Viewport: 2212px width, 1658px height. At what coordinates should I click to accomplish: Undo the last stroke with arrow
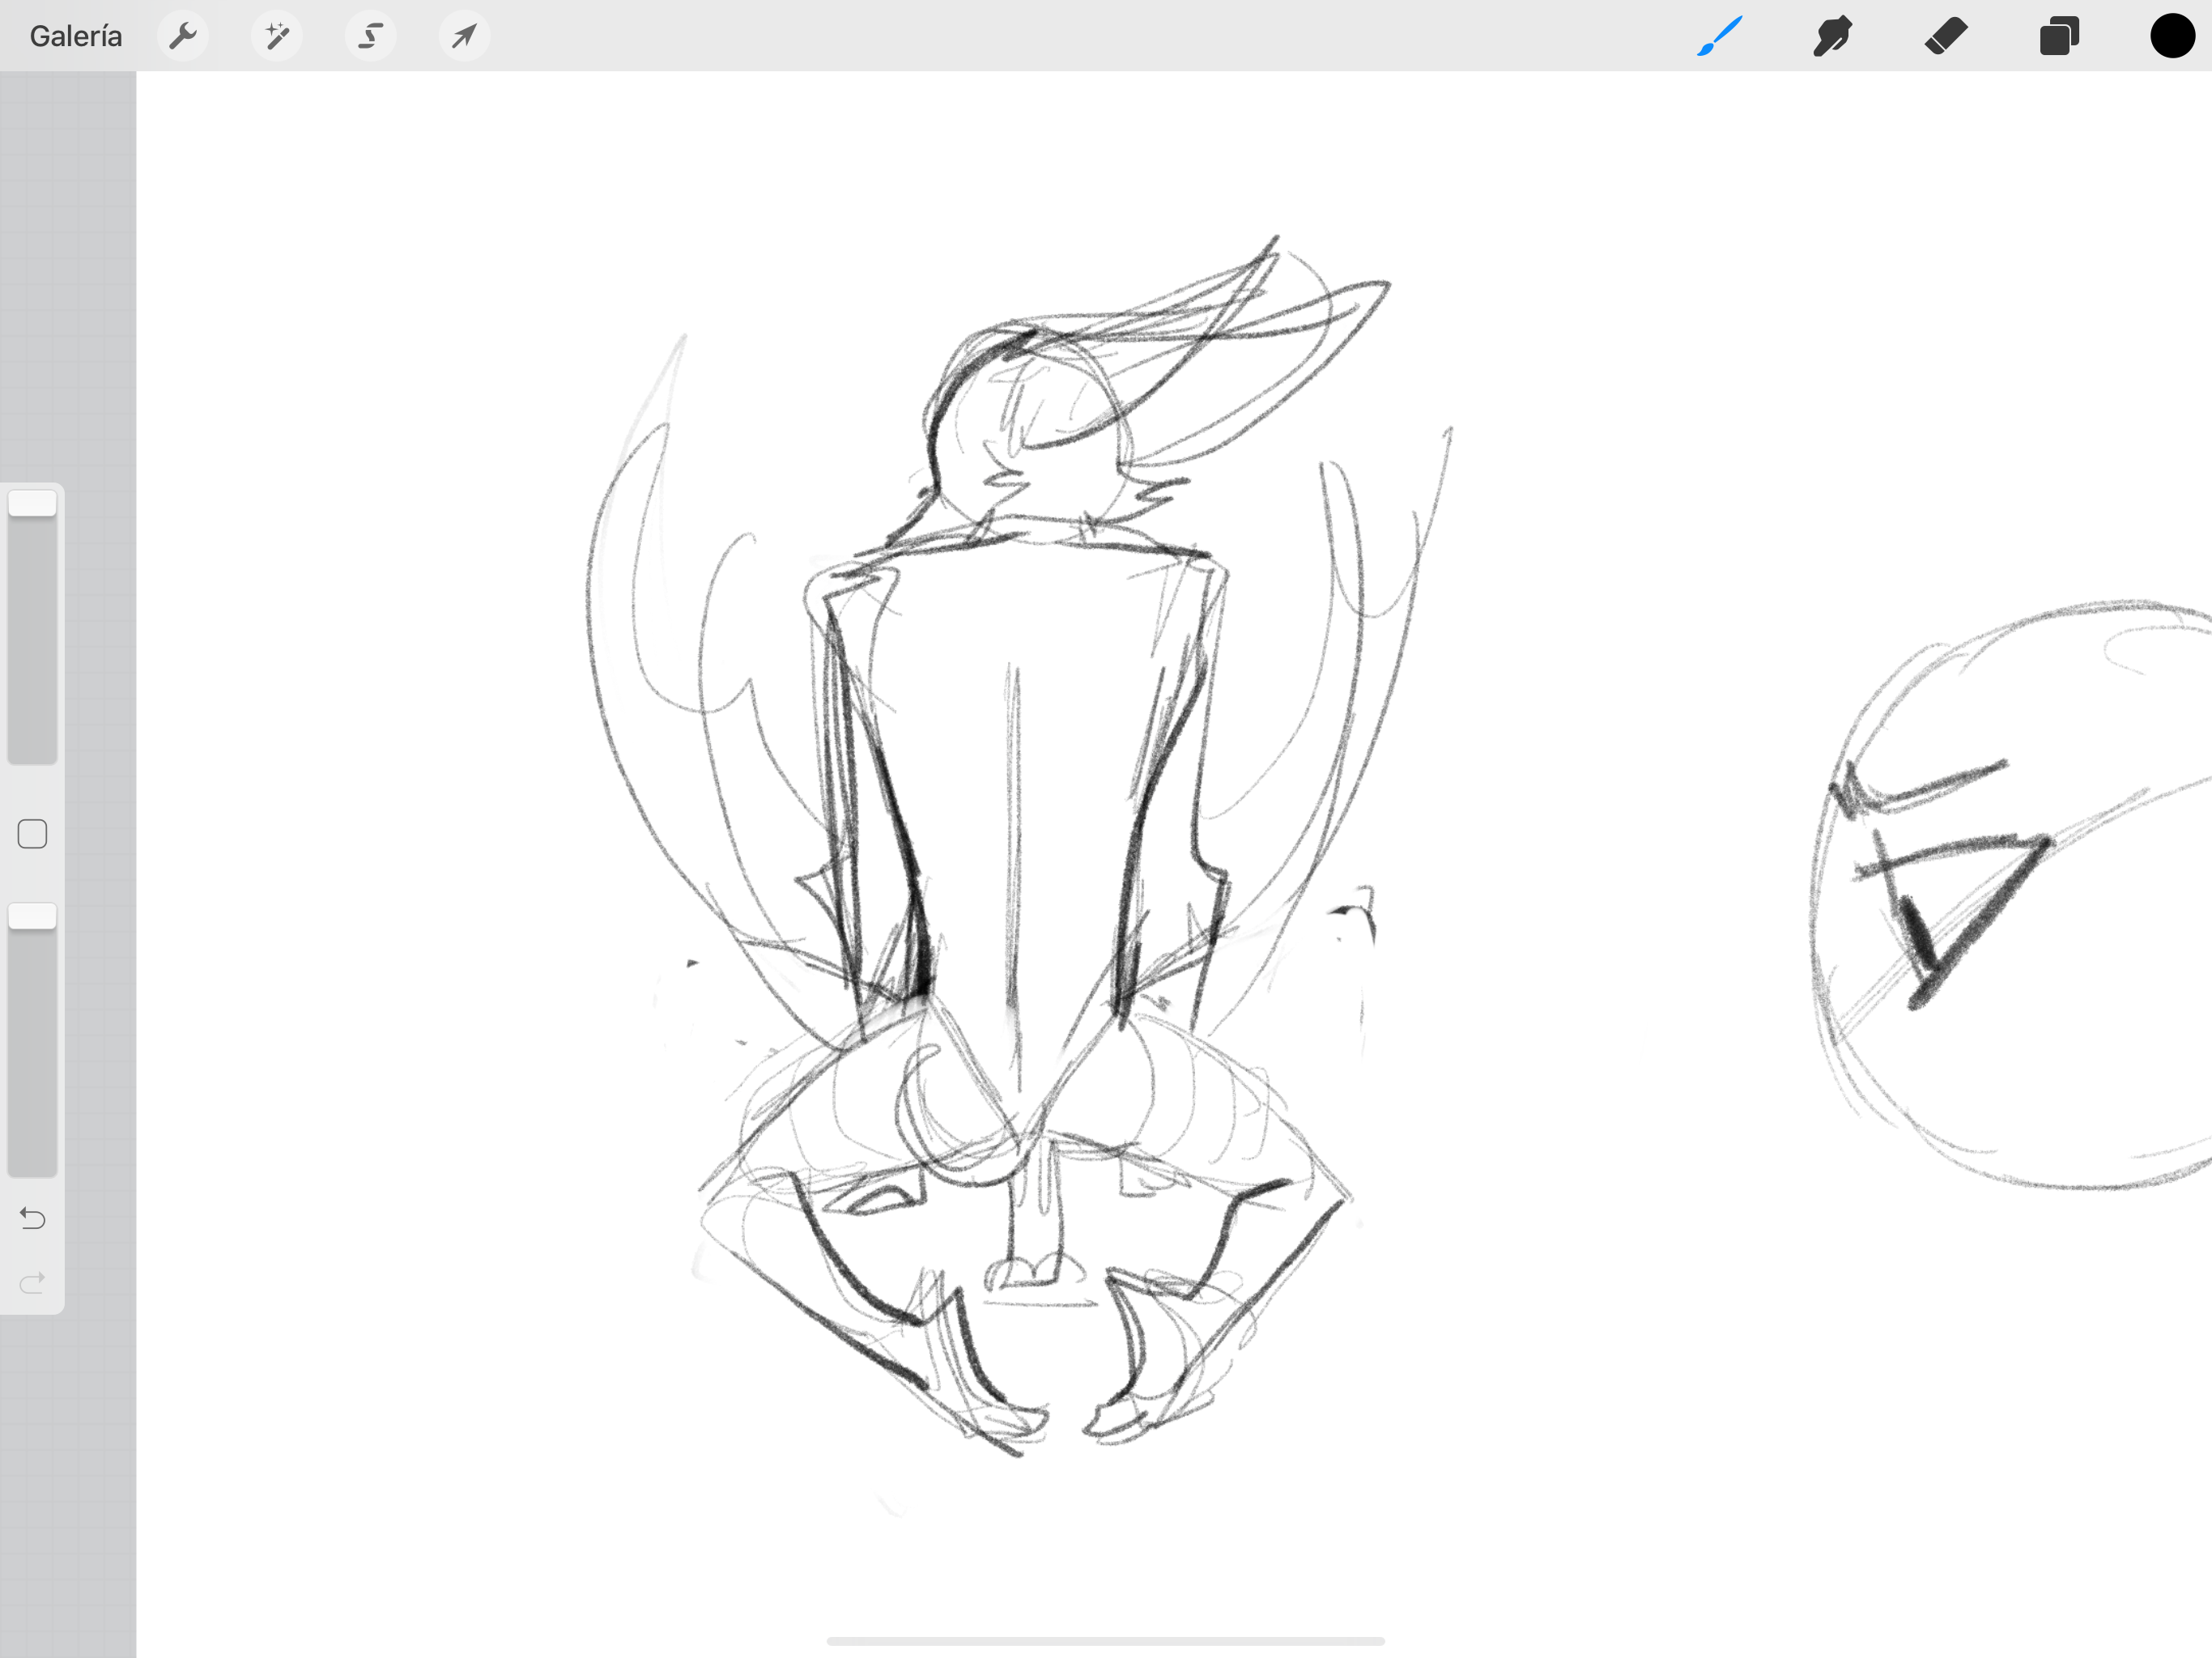click(x=32, y=1218)
